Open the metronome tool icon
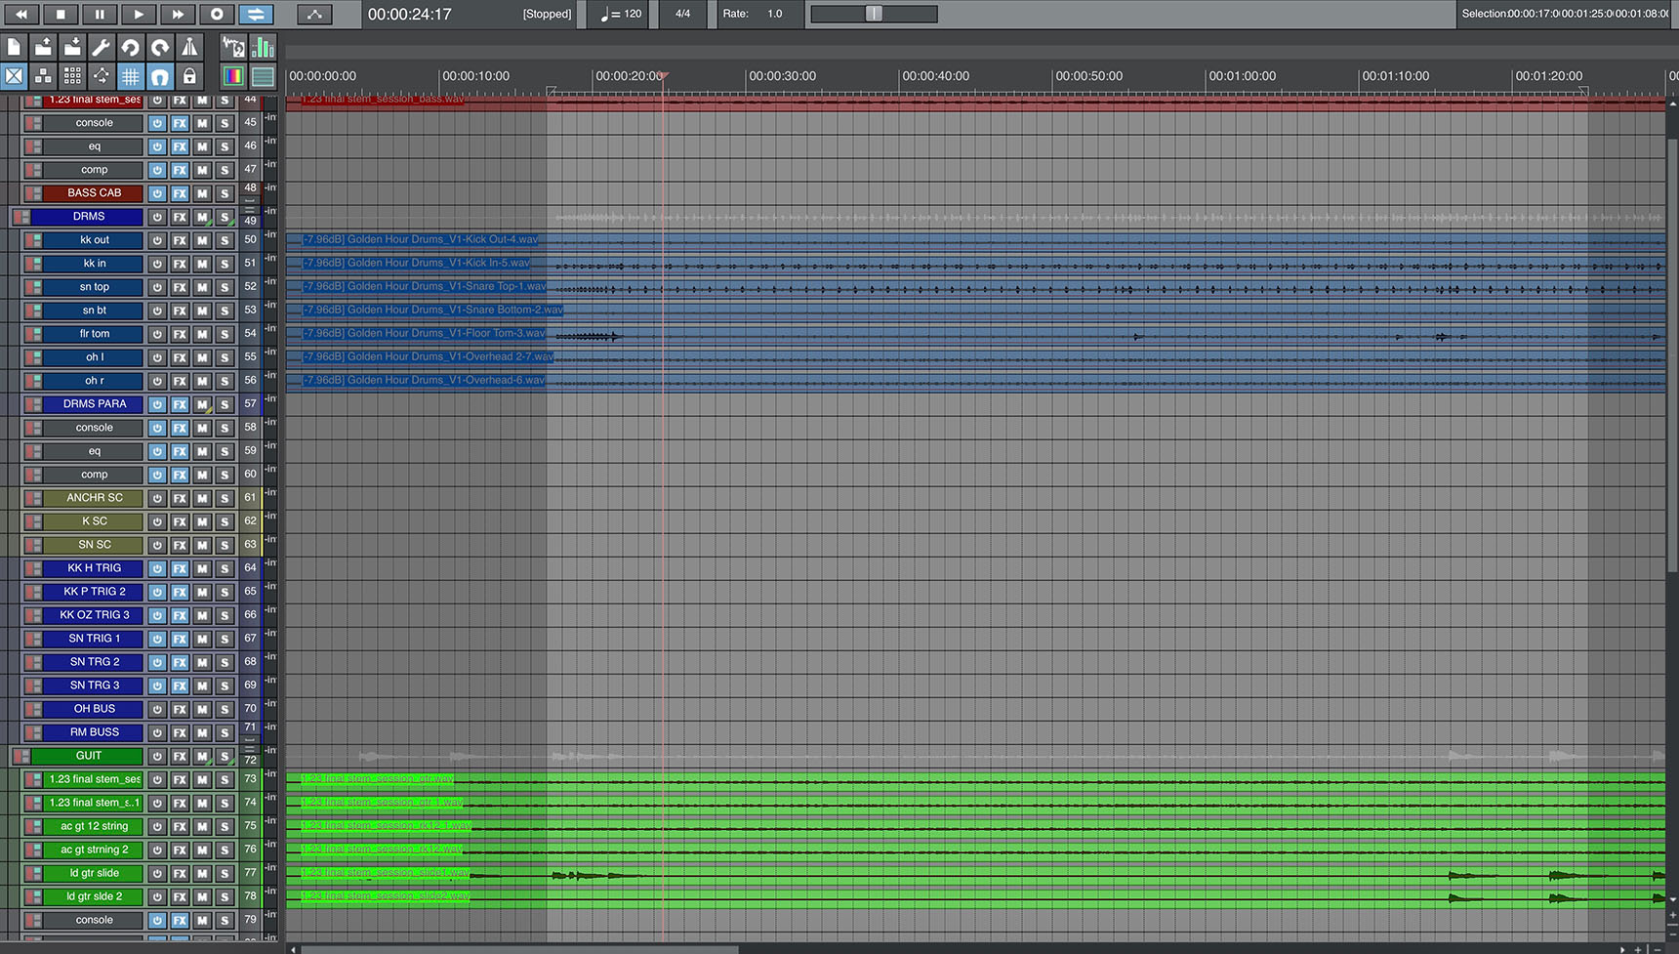1679x954 pixels. pyautogui.click(x=188, y=46)
